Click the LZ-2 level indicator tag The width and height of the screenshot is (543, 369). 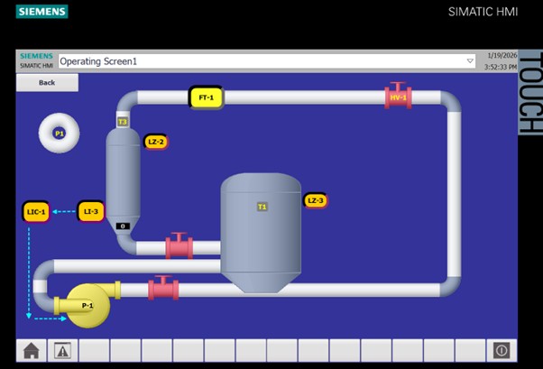point(156,142)
